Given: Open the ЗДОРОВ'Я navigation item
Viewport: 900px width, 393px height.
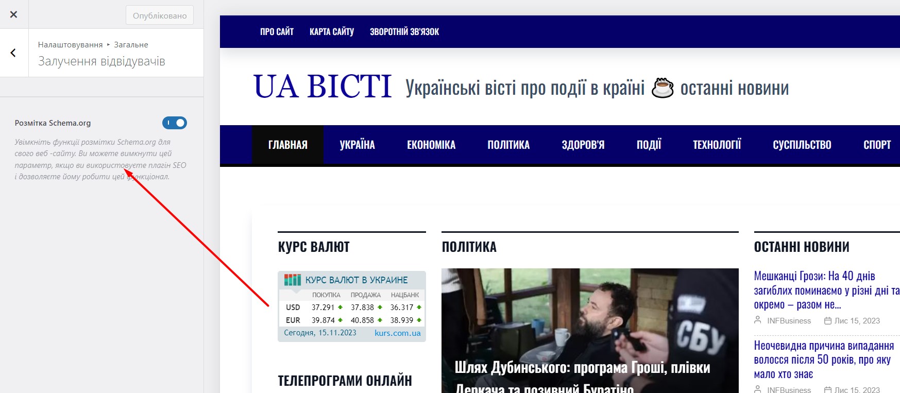Looking at the screenshot, I should [583, 145].
